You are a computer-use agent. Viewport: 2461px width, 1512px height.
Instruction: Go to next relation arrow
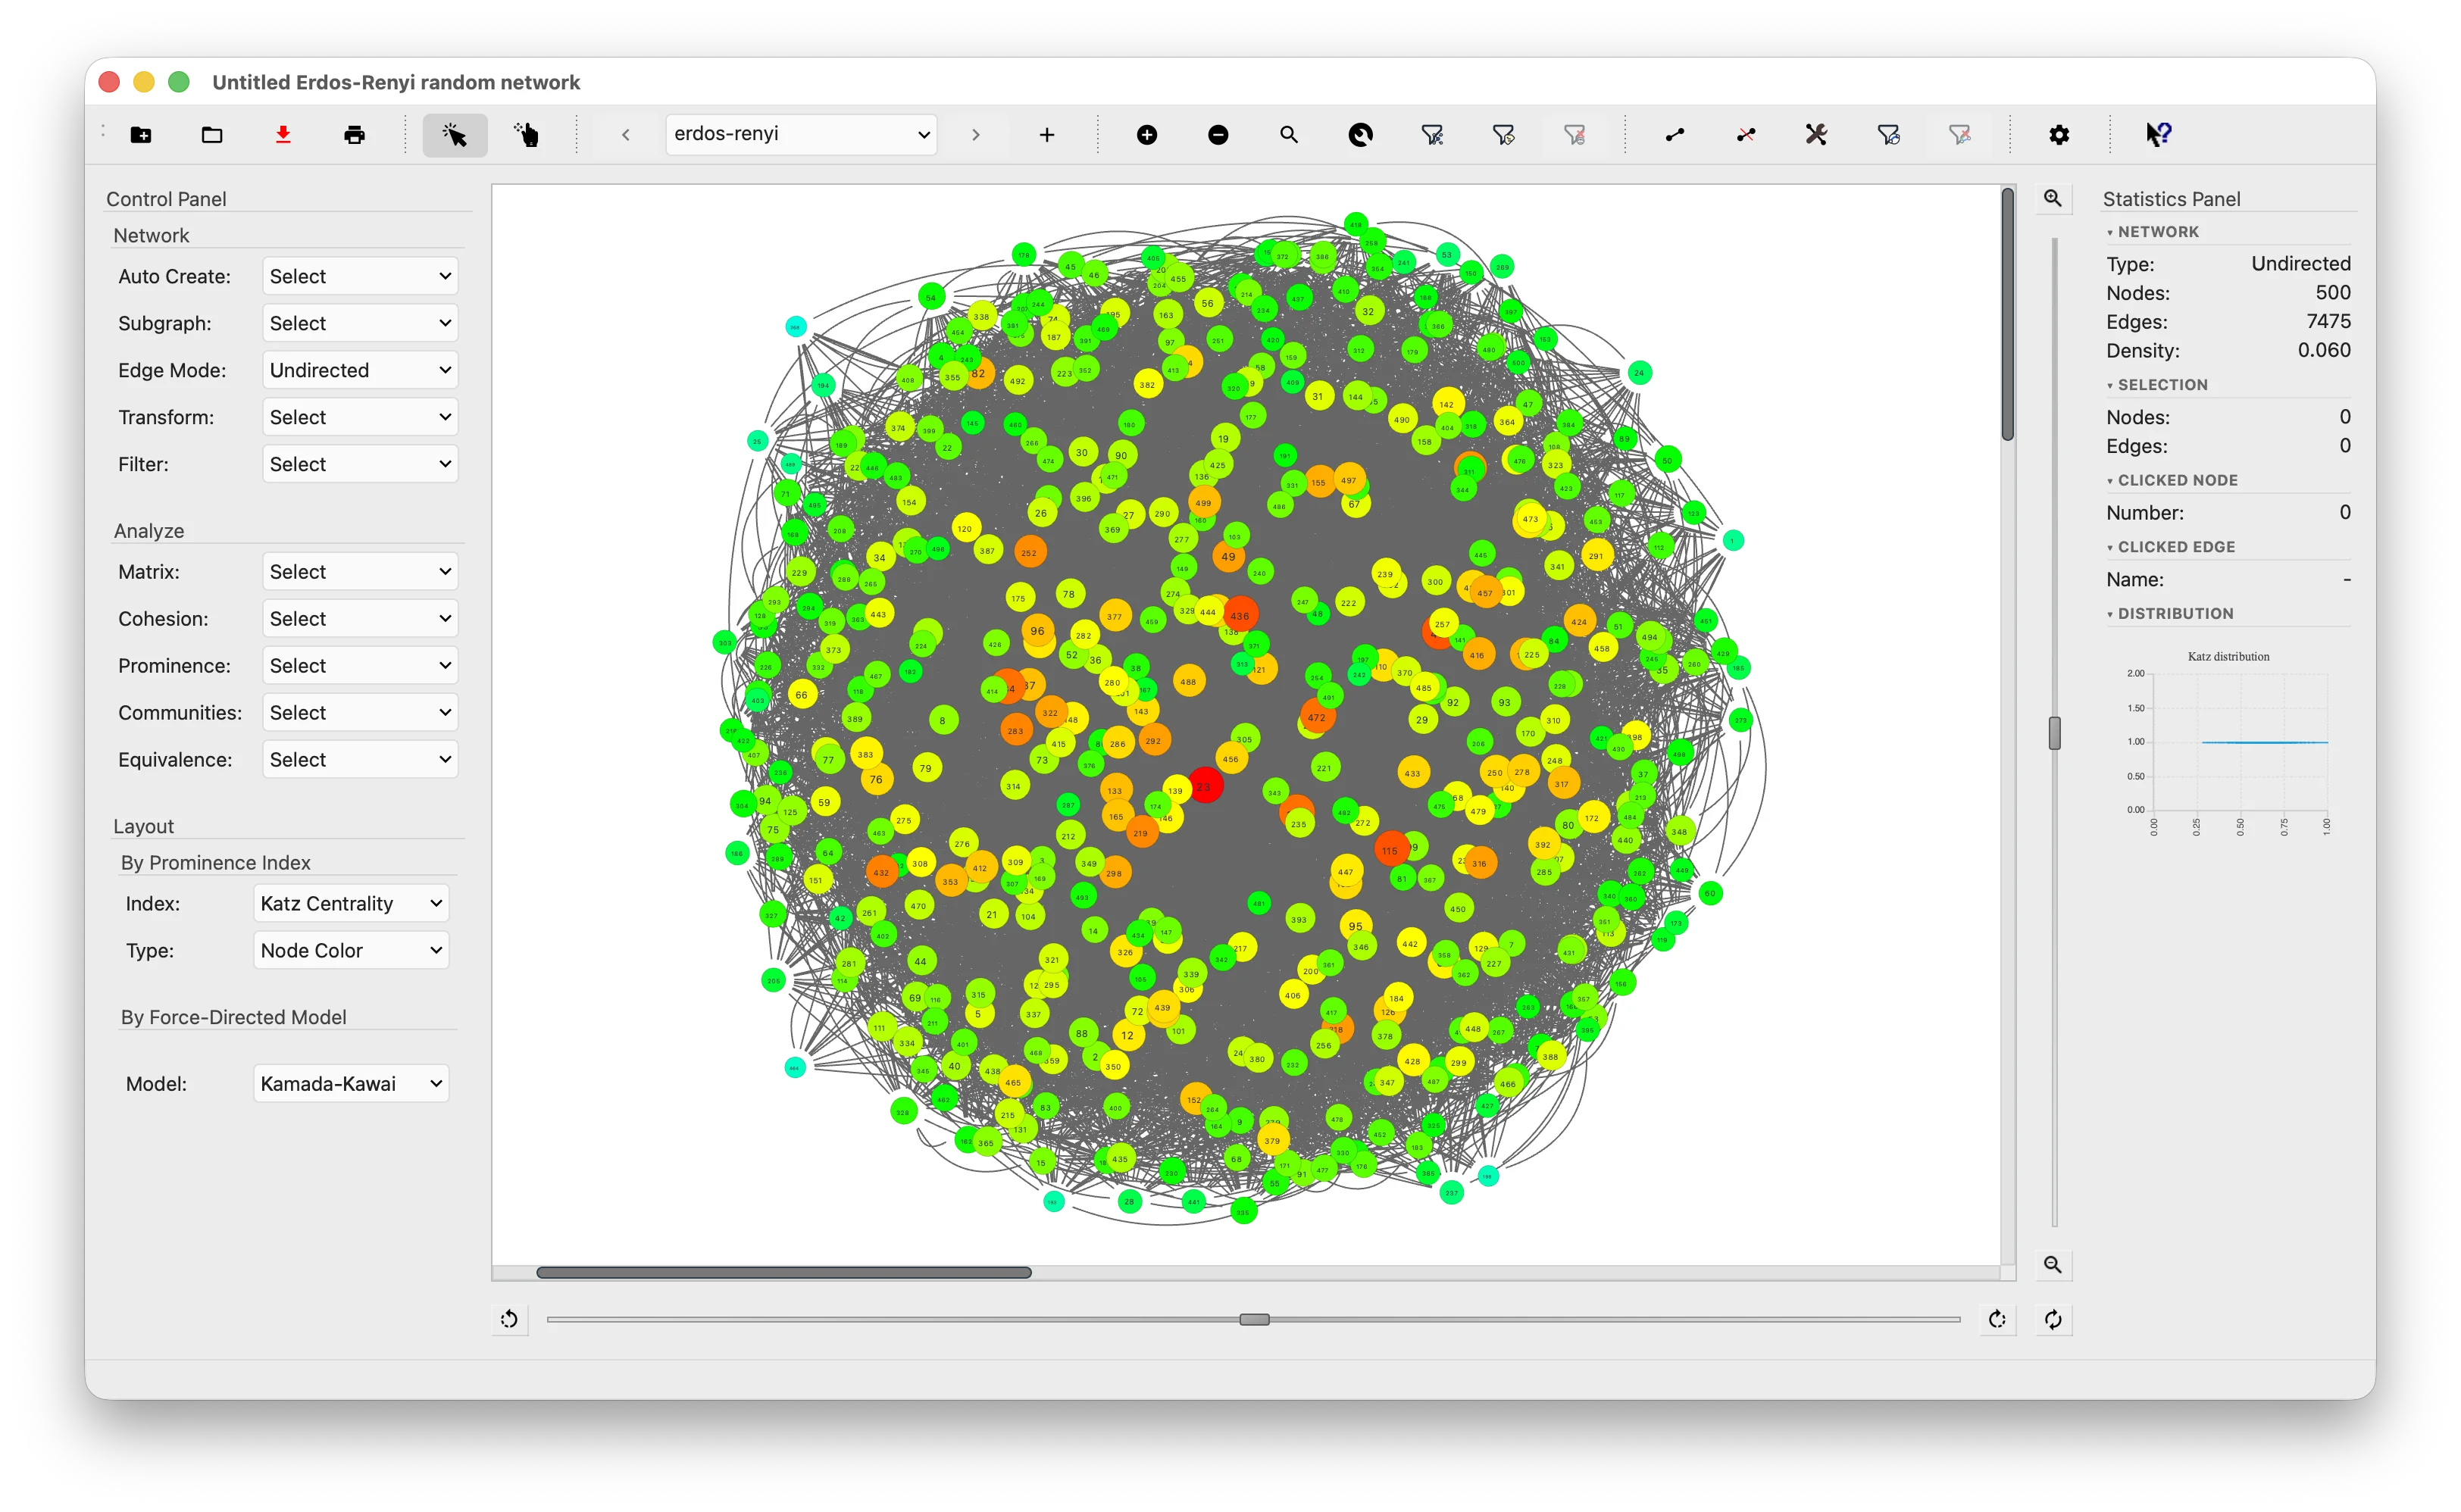point(976,135)
